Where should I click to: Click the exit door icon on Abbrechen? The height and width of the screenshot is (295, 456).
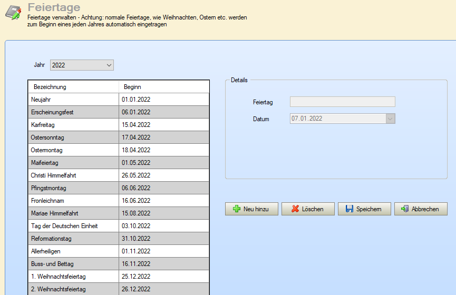coord(405,209)
